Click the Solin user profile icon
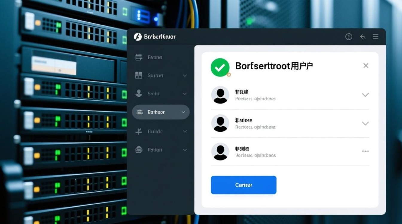The height and width of the screenshot is (224, 402). [139, 93]
